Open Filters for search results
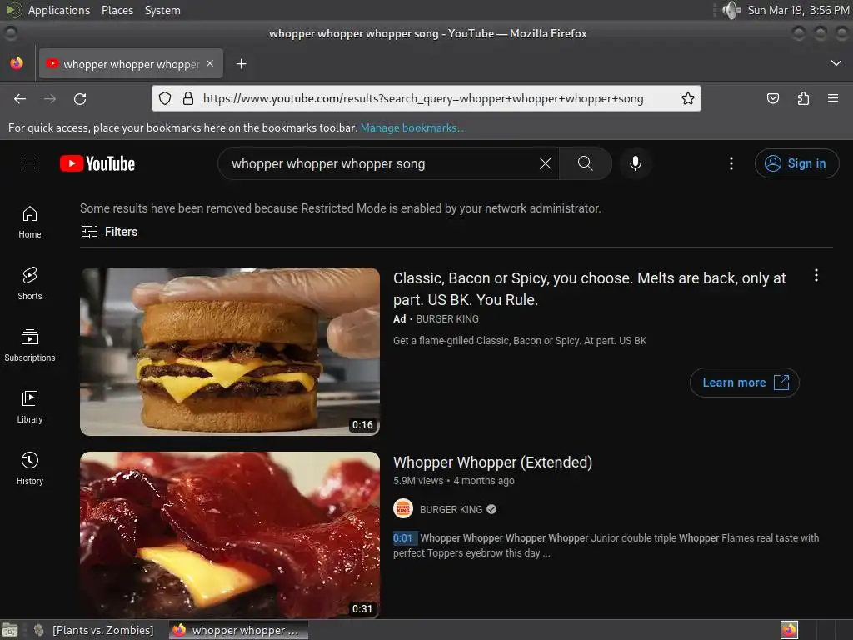The width and height of the screenshot is (853, 640). coord(109,232)
